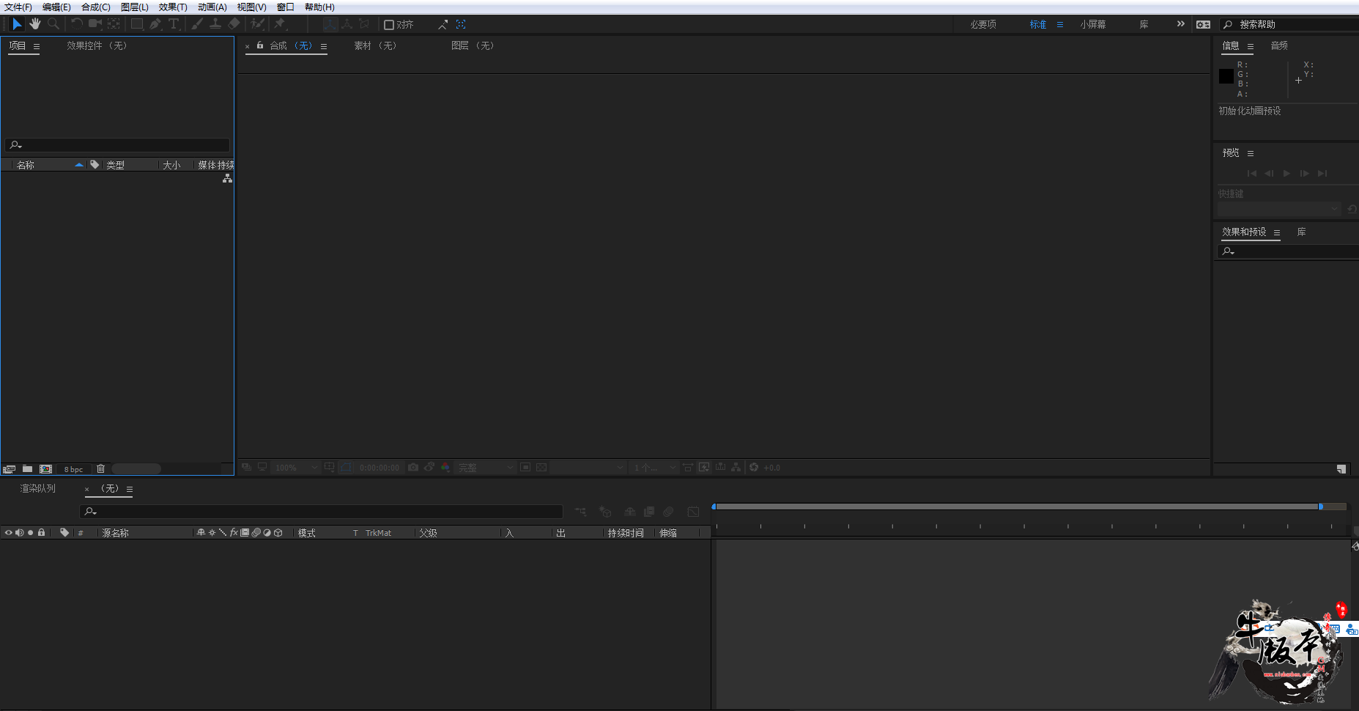The height and width of the screenshot is (711, 1359).
Task: Open the 效果(T) menu
Action: [x=173, y=7]
